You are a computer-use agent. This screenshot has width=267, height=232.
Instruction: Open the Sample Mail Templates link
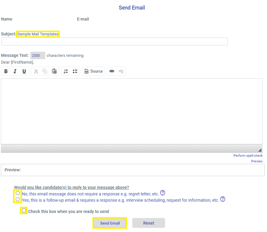click(x=38, y=34)
